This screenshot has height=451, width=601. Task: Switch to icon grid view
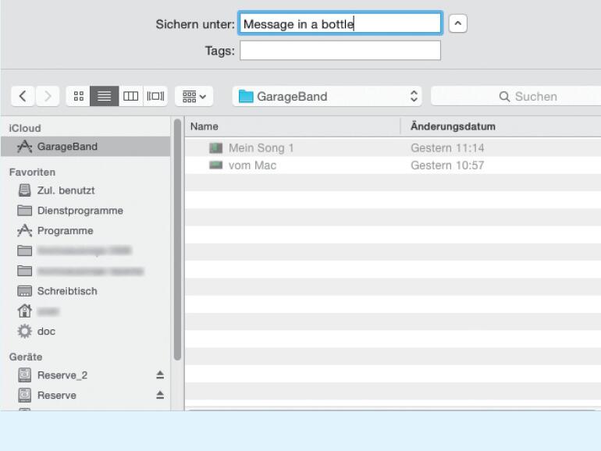(79, 96)
